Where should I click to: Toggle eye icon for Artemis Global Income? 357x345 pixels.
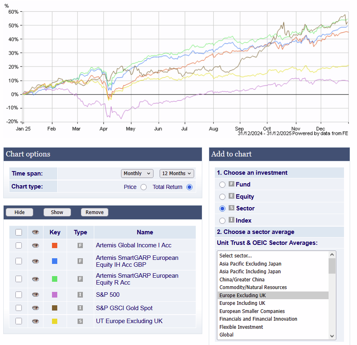click(x=36, y=245)
